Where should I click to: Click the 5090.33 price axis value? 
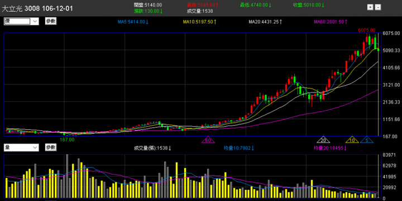pyautogui.click(x=391, y=50)
